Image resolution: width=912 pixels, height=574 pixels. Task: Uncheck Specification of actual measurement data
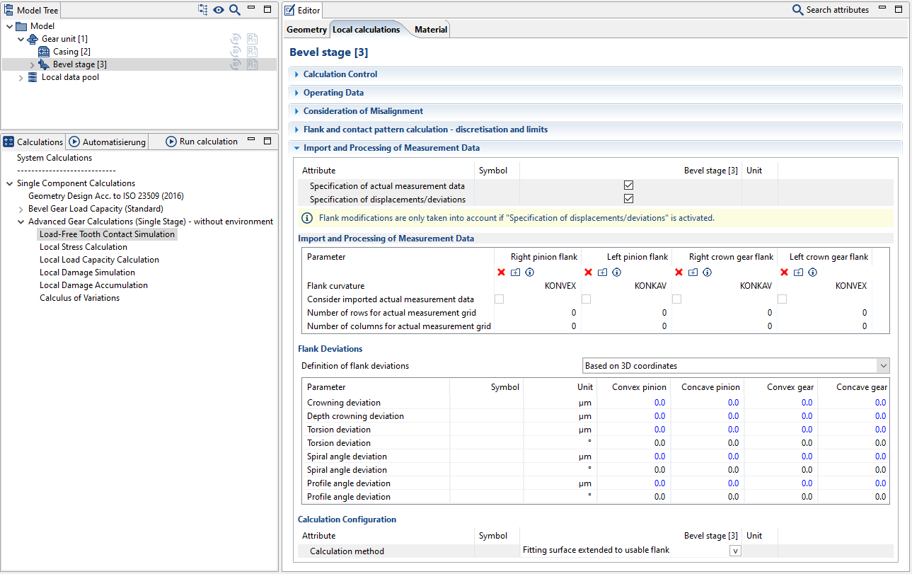click(x=628, y=186)
